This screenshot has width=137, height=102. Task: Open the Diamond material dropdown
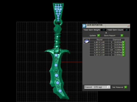pyautogui.click(x=108, y=87)
